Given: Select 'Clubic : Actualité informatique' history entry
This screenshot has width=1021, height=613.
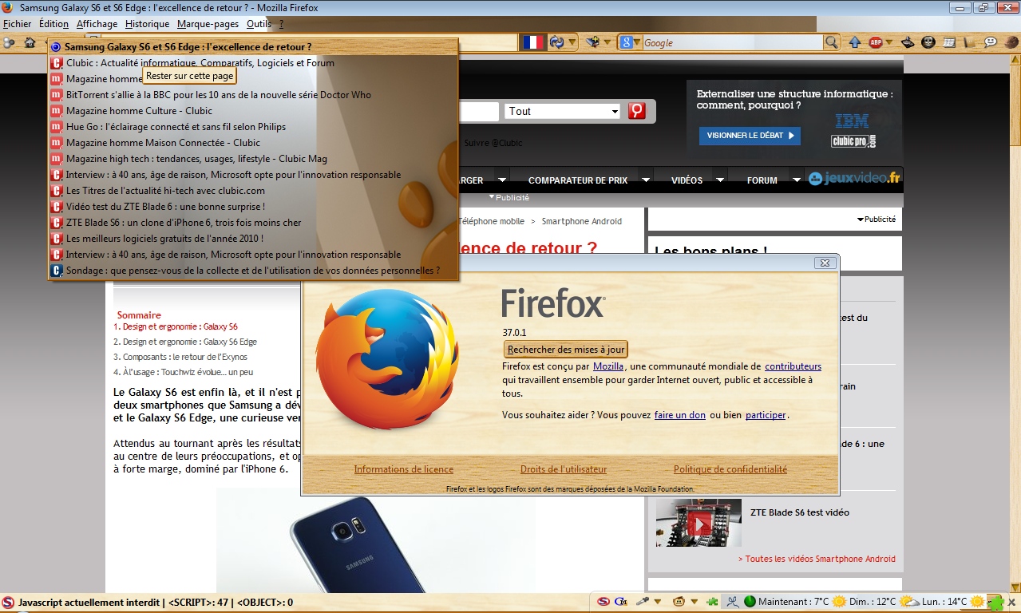Looking at the screenshot, I should tap(253, 63).
